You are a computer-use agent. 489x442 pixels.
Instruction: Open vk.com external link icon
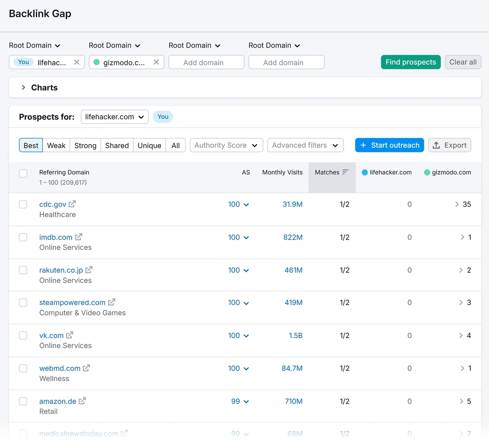tap(70, 335)
